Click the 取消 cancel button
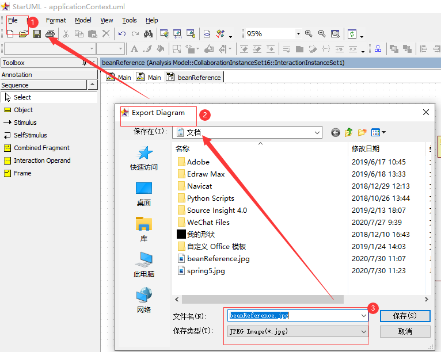The image size is (441, 352). [x=405, y=331]
